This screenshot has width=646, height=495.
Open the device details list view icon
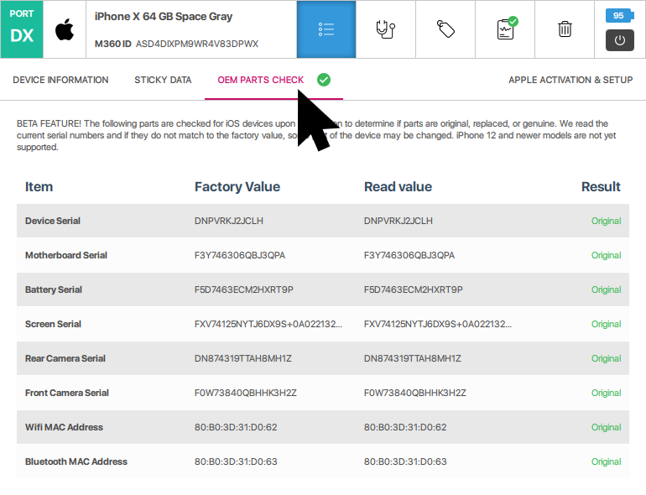tap(326, 29)
